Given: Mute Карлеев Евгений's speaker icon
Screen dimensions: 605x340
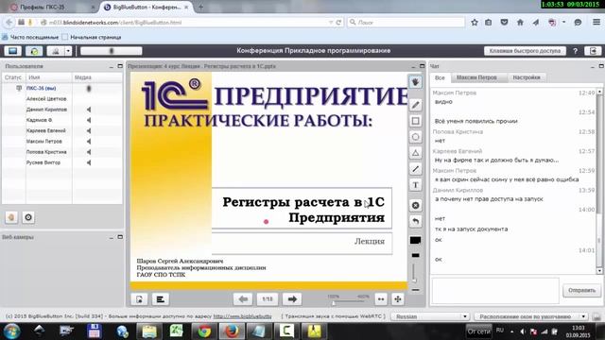Looking at the screenshot, I should point(89,130).
